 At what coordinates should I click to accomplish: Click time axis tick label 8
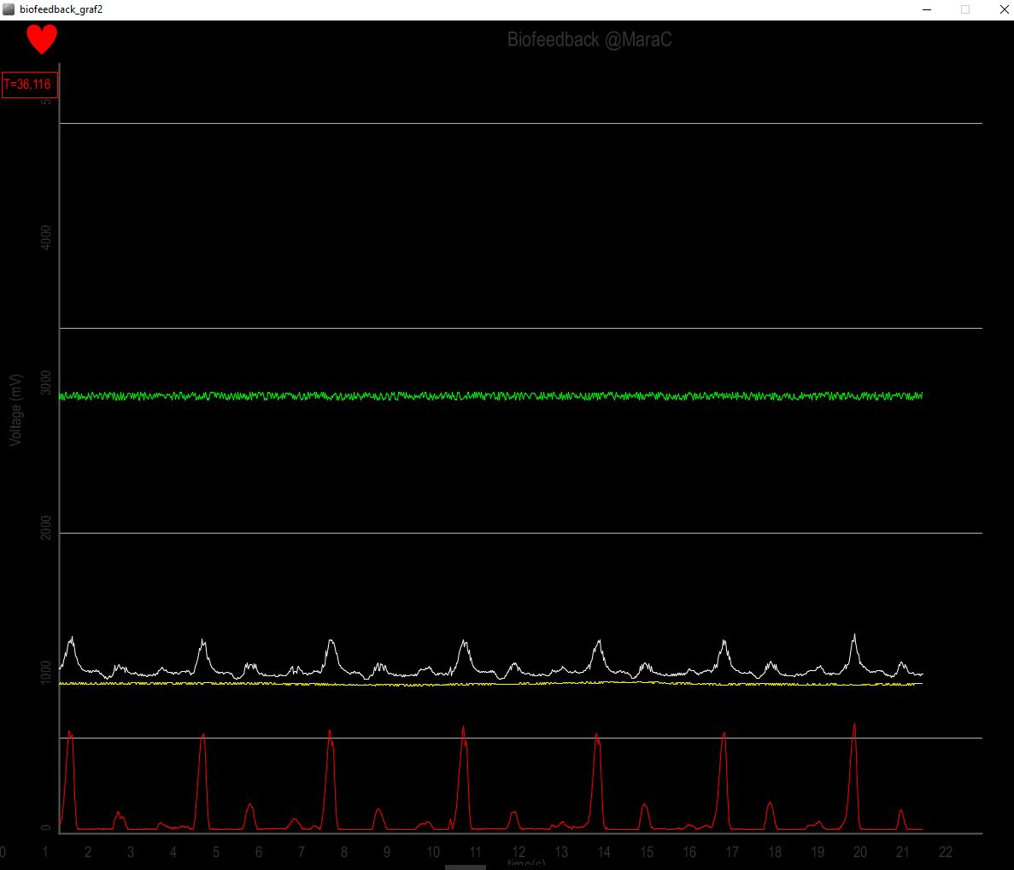(344, 852)
